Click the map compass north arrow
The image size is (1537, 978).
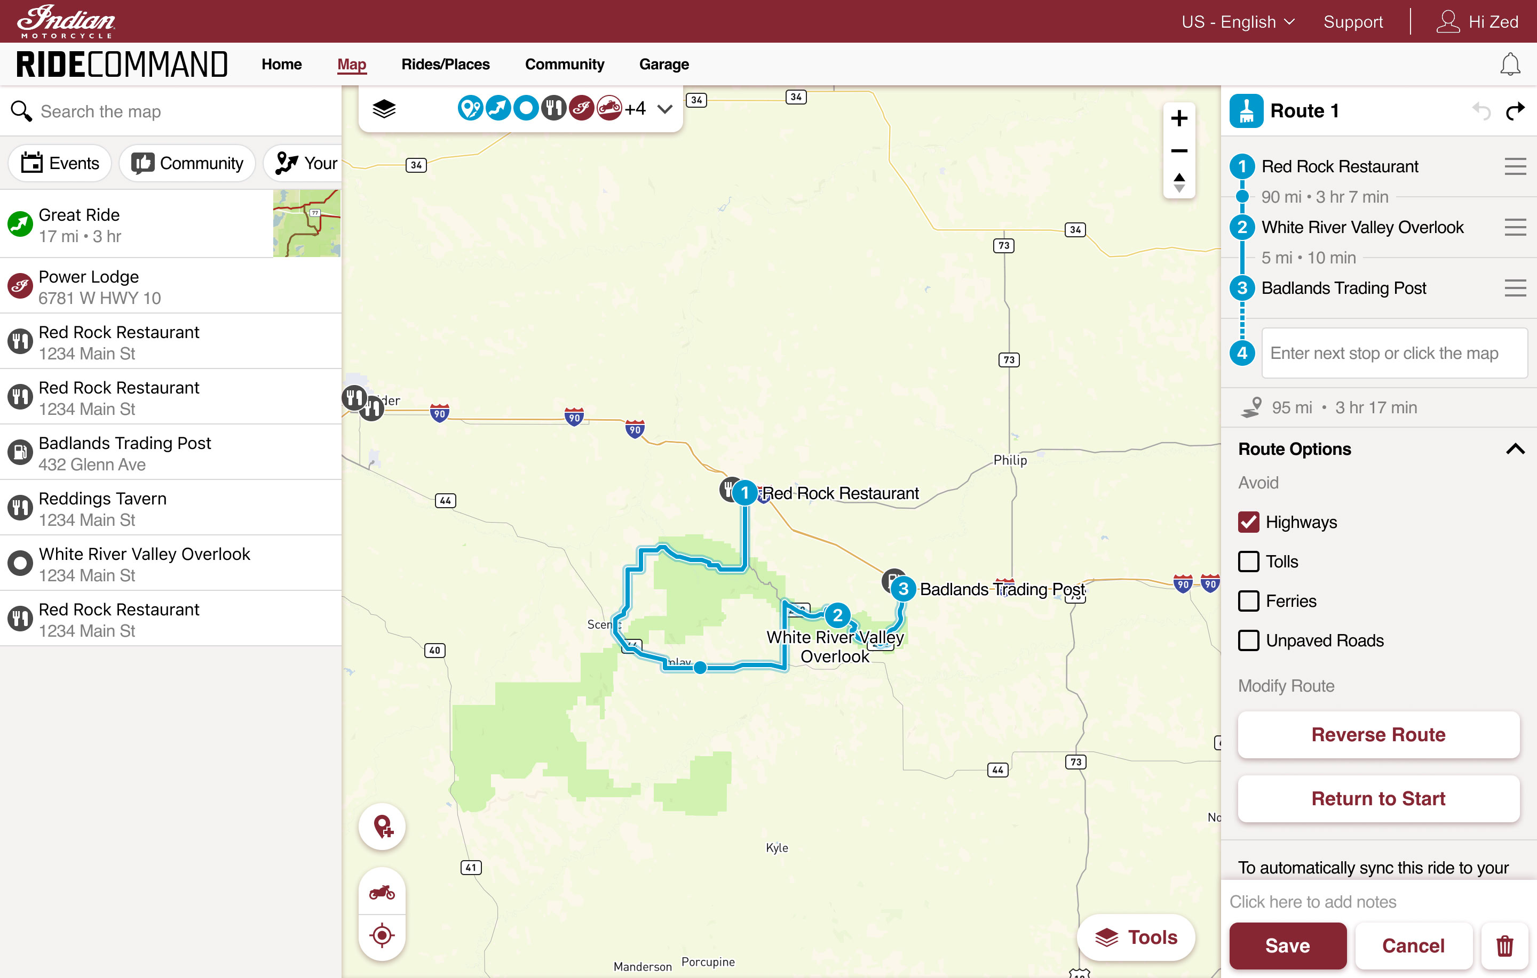click(1179, 182)
